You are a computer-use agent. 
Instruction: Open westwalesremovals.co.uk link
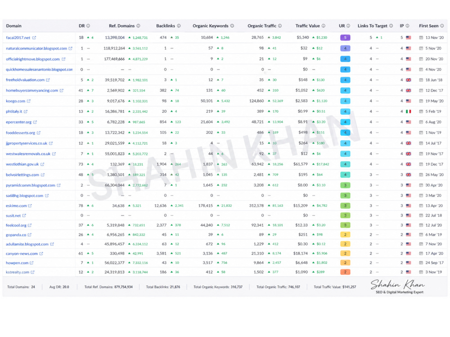pos(28,154)
